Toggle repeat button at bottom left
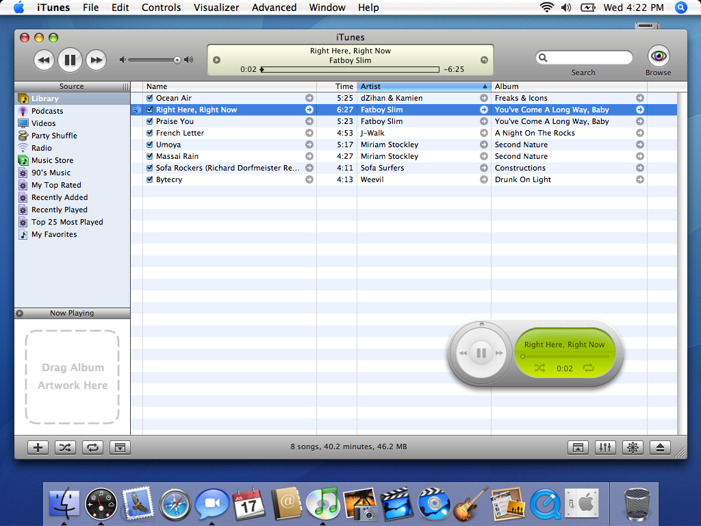The image size is (701, 526). [92, 447]
